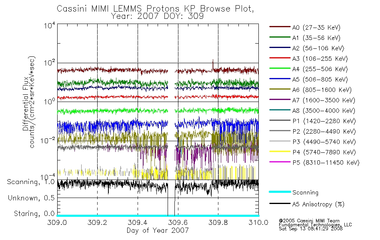Click the P2 (2280-4490 KeV) legend label

(x=324, y=132)
